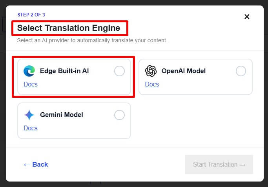
Task: Click the Gemini sparkle icon
Action: [29, 115]
